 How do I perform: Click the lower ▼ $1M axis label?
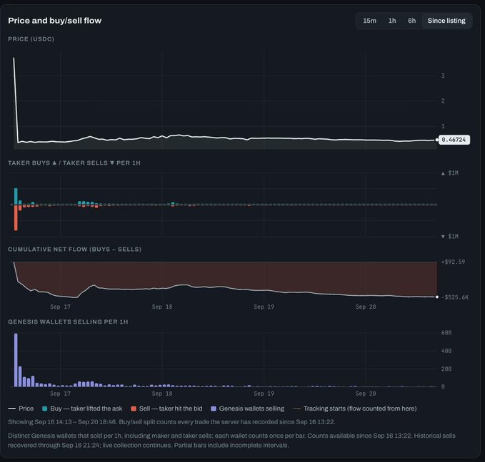coord(450,237)
